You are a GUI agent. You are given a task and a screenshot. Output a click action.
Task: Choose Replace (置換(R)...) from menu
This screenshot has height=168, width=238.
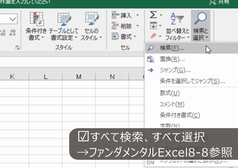191,59
